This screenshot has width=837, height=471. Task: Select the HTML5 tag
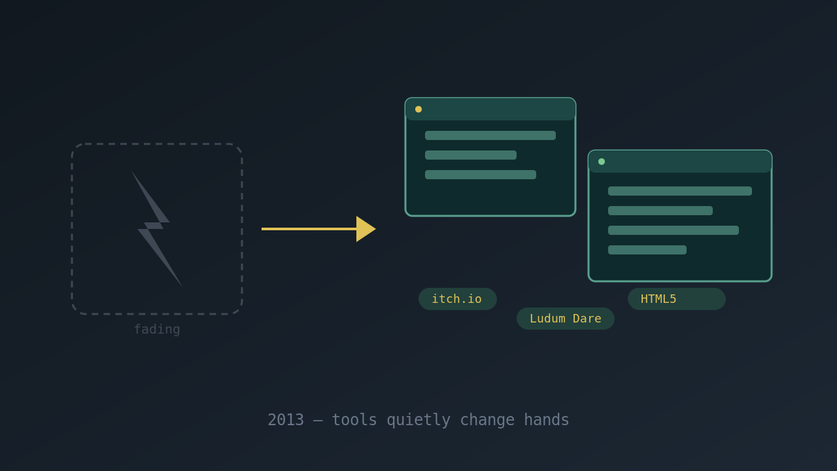pos(677,299)
